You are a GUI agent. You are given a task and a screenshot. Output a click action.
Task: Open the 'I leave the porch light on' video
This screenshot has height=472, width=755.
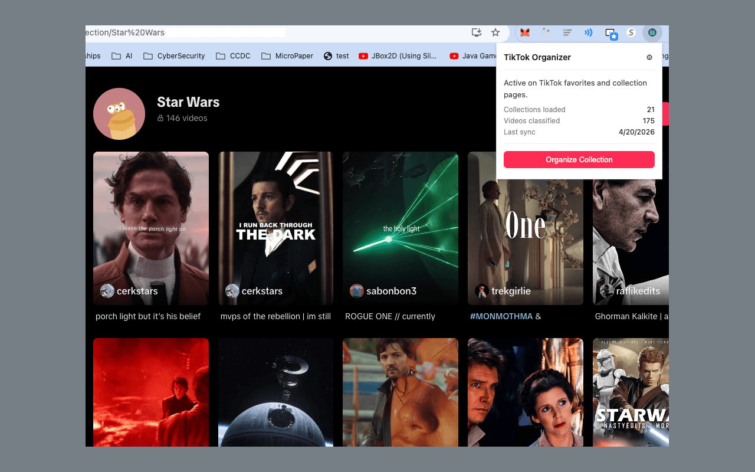tap(151, 228)
